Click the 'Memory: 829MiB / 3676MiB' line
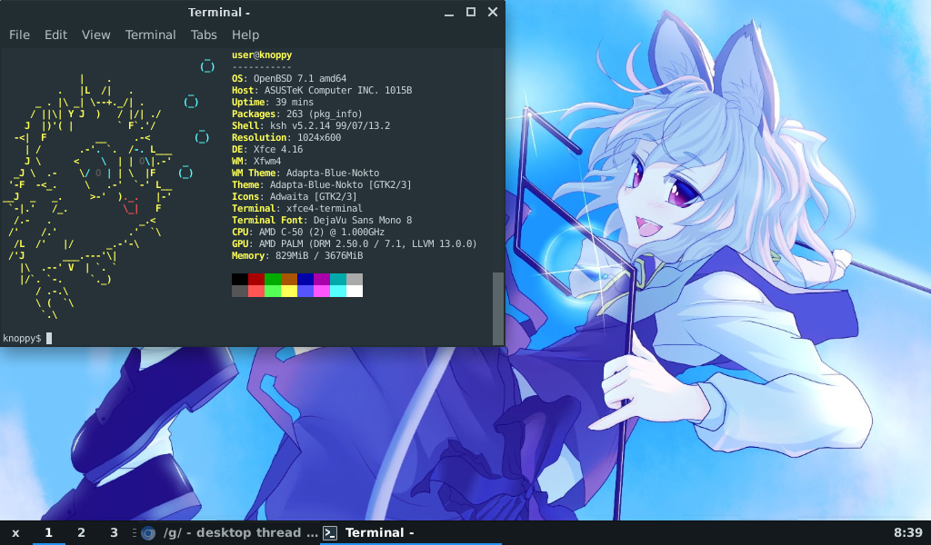This screenshot has height=545, width=931. (297, 255)
